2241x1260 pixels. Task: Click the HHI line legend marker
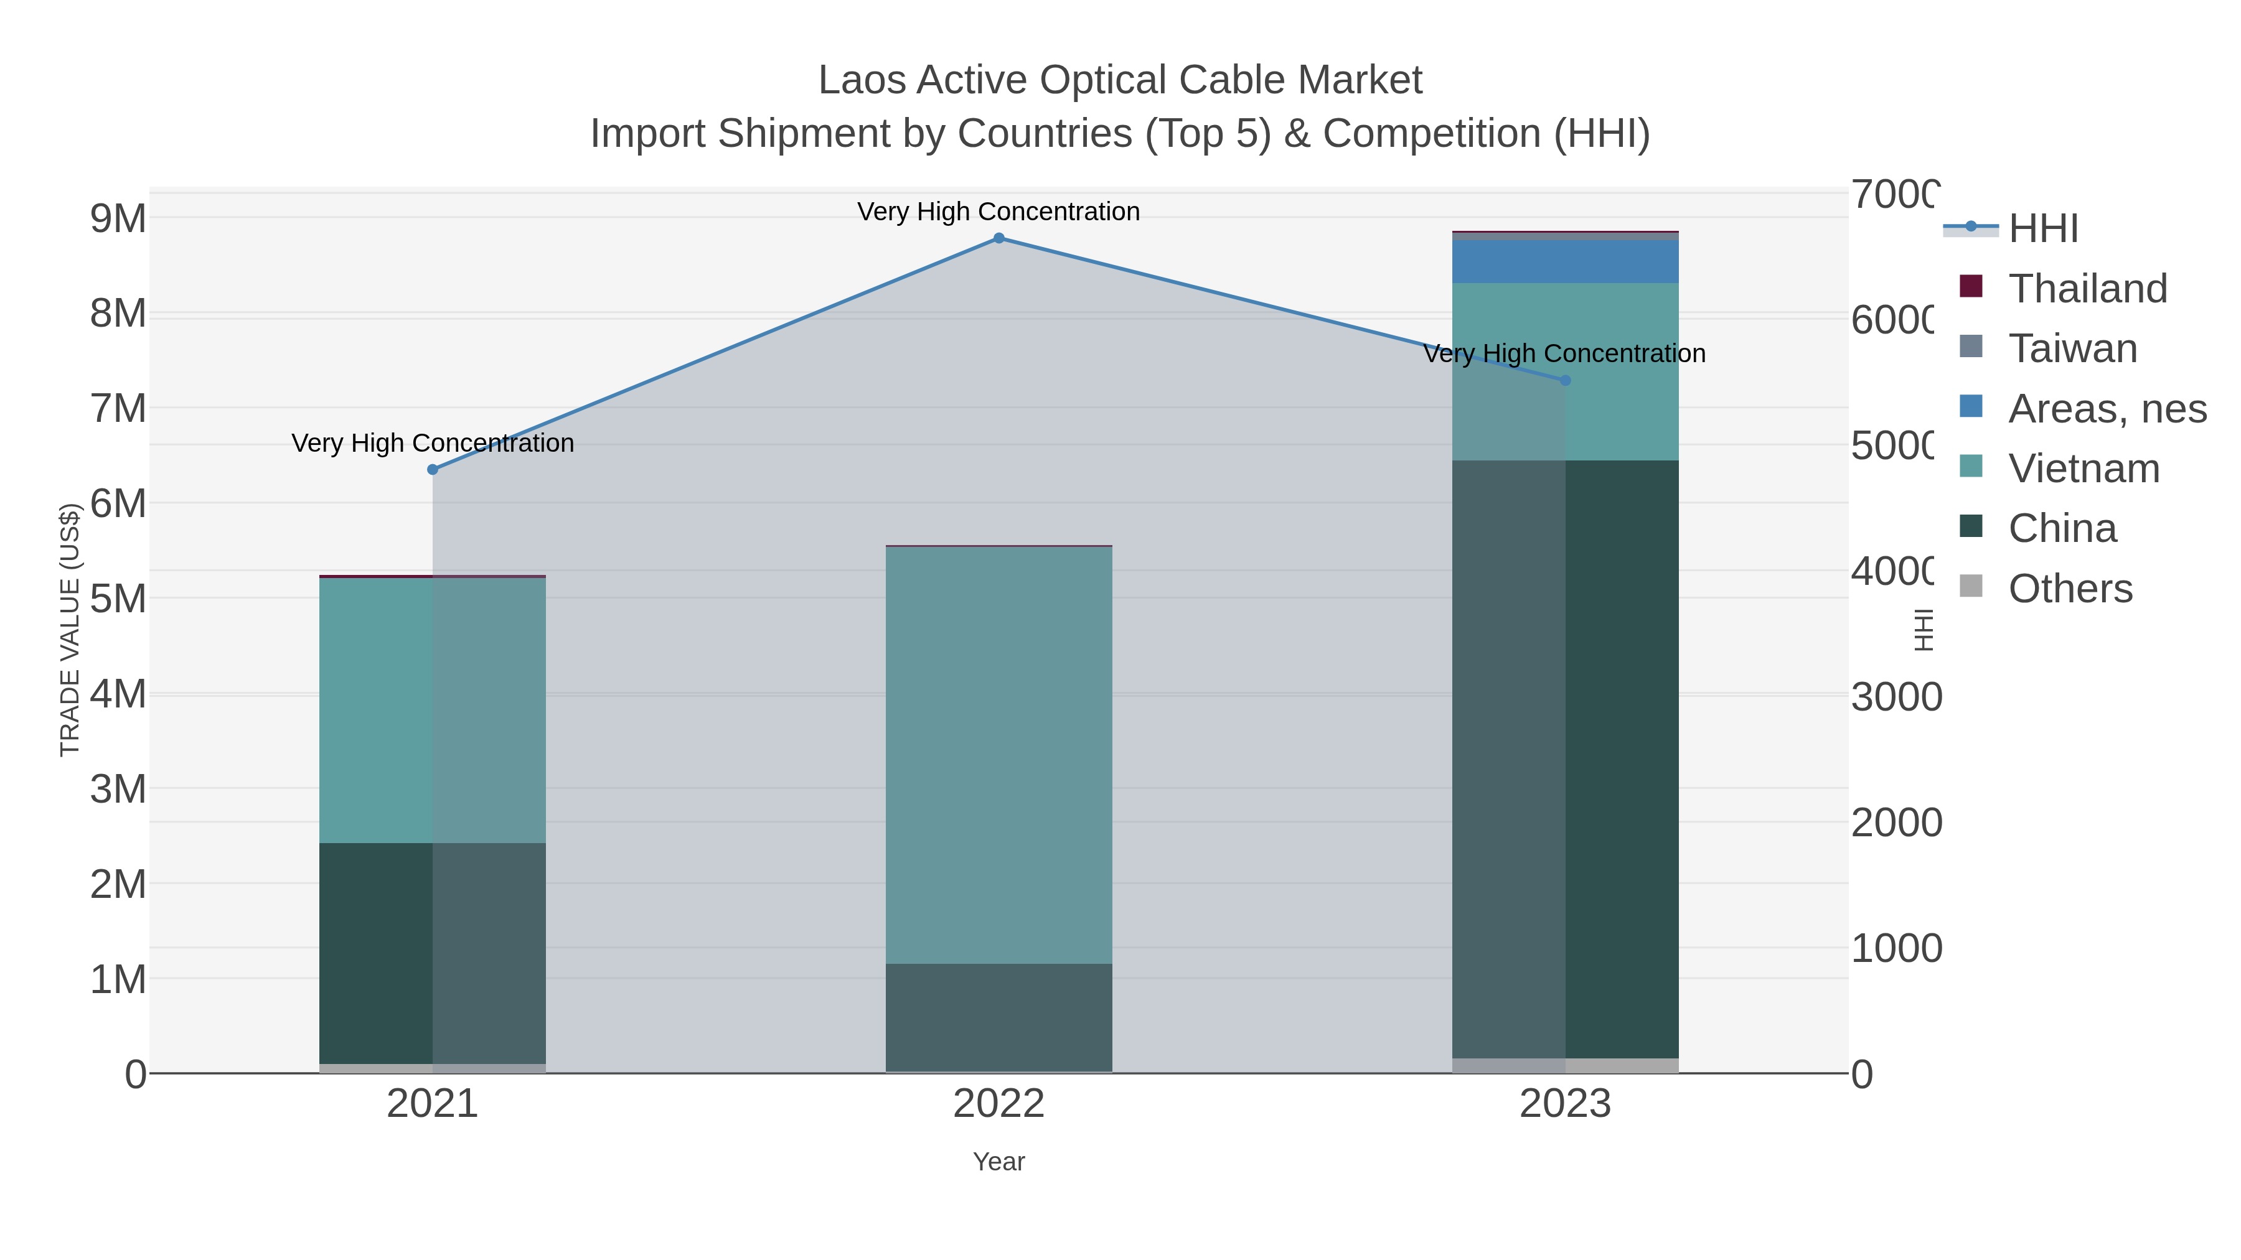[x=1970, y=227]
